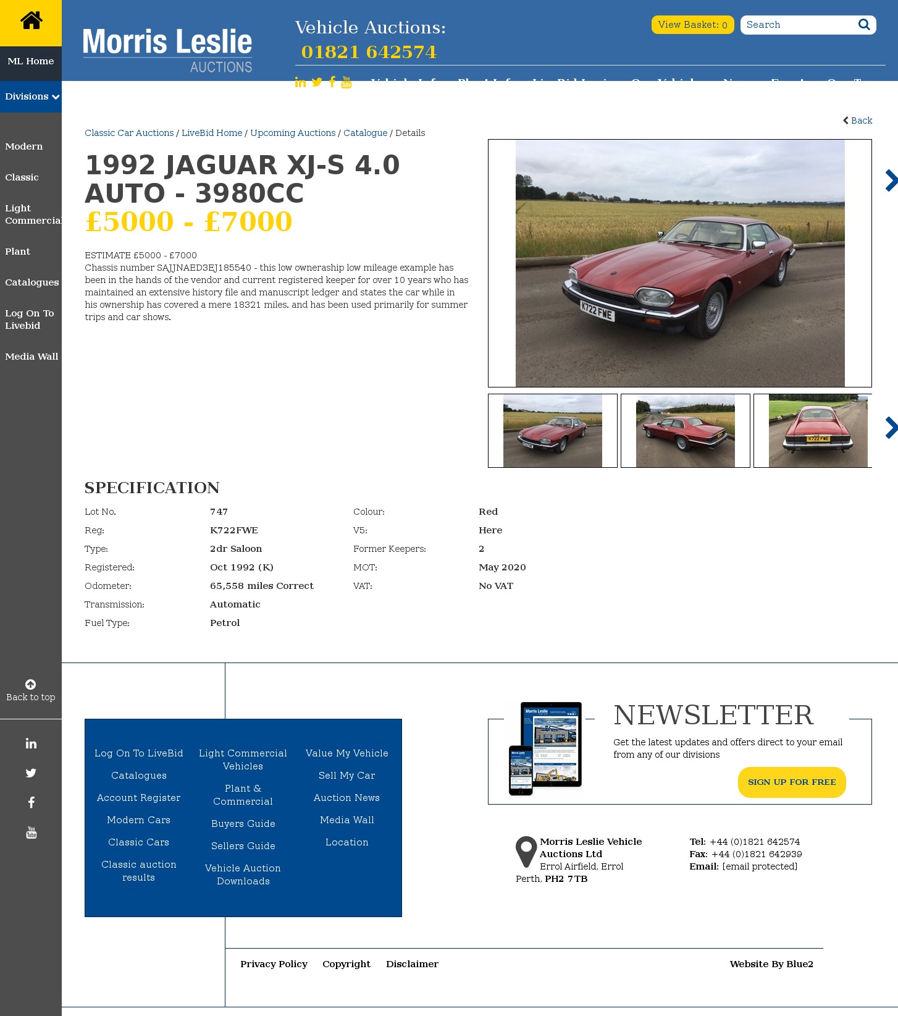Click the View Basket button

click(x=692, y=25)
